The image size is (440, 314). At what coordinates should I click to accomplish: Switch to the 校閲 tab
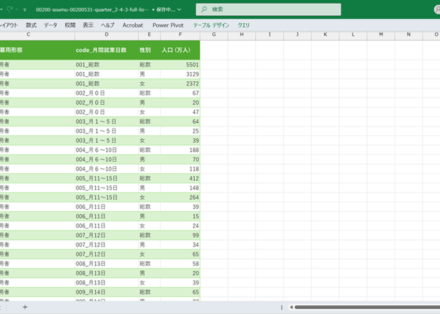(70, 25)
